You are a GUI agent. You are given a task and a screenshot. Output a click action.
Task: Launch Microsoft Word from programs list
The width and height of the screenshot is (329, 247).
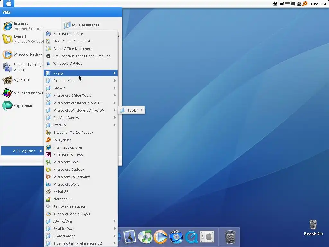[x=81, y=184]
